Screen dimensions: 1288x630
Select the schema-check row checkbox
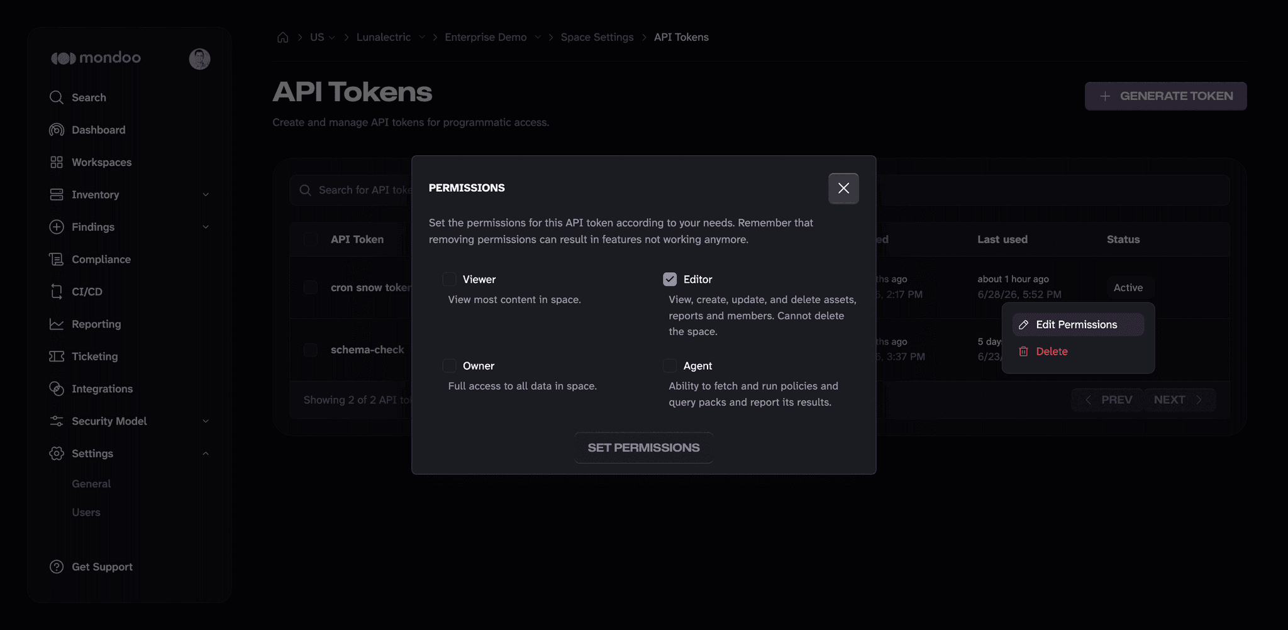[x=311, y=350]
